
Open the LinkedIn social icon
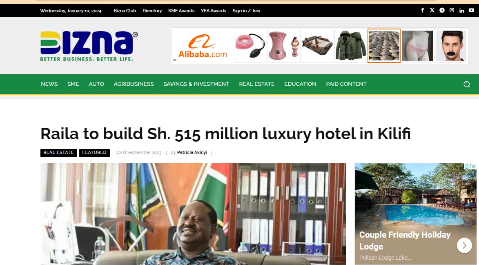461,10
